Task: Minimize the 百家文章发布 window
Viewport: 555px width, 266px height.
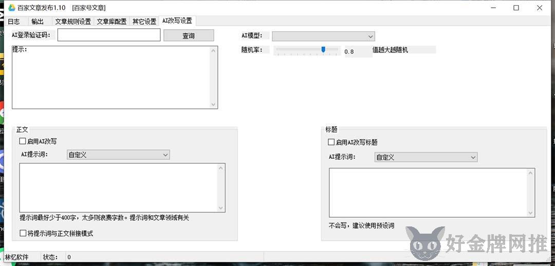Action: (493, 8)
